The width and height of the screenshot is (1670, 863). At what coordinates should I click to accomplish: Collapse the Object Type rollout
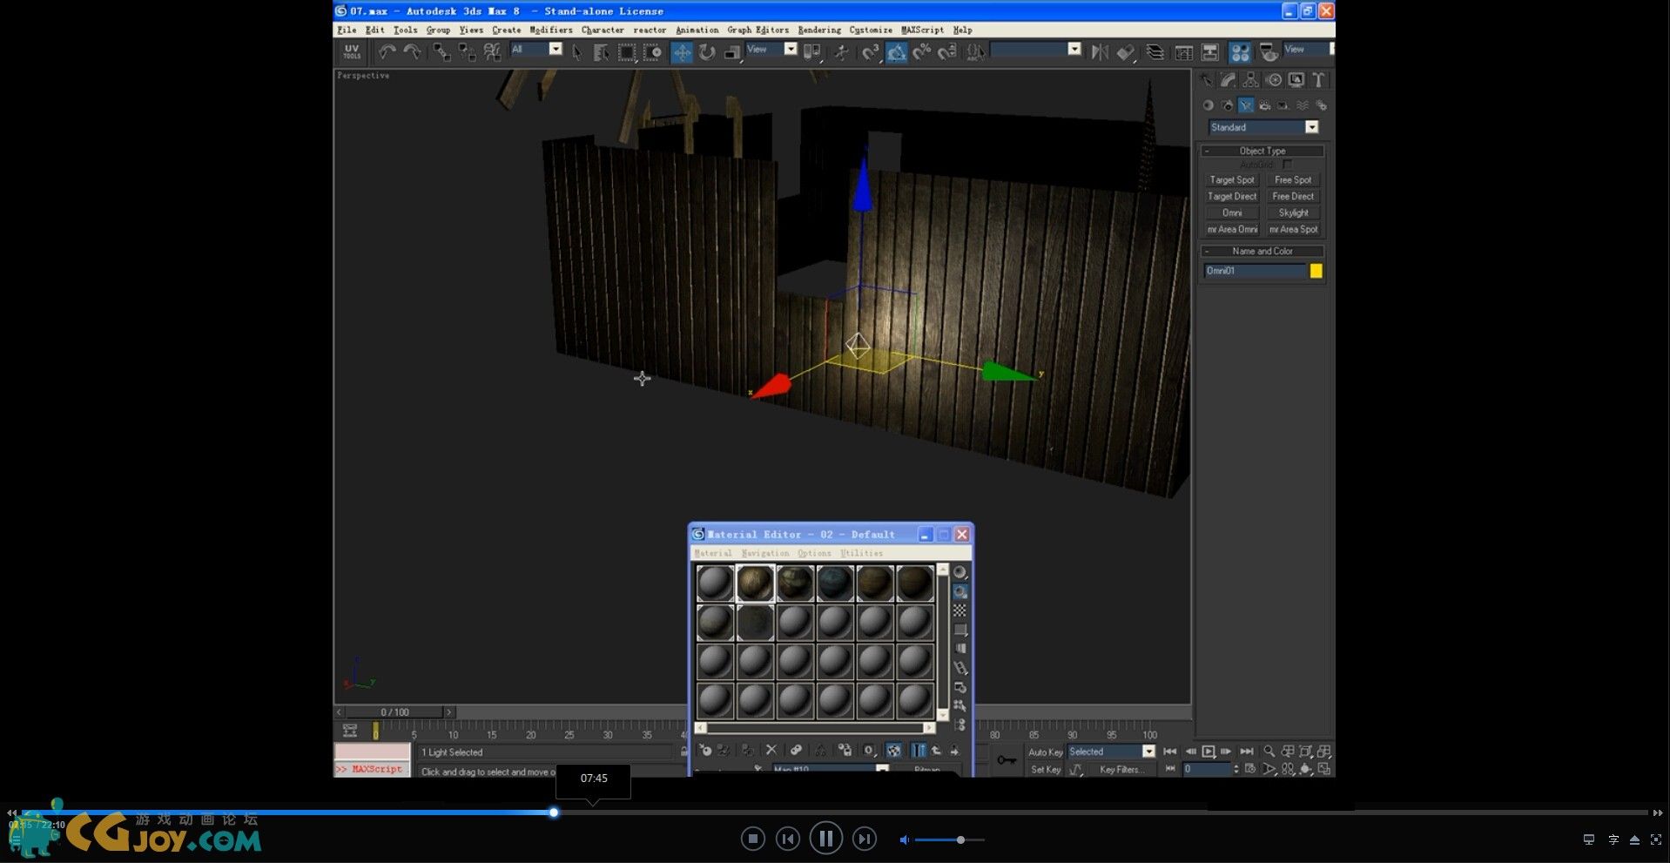tap(1263, 151)
